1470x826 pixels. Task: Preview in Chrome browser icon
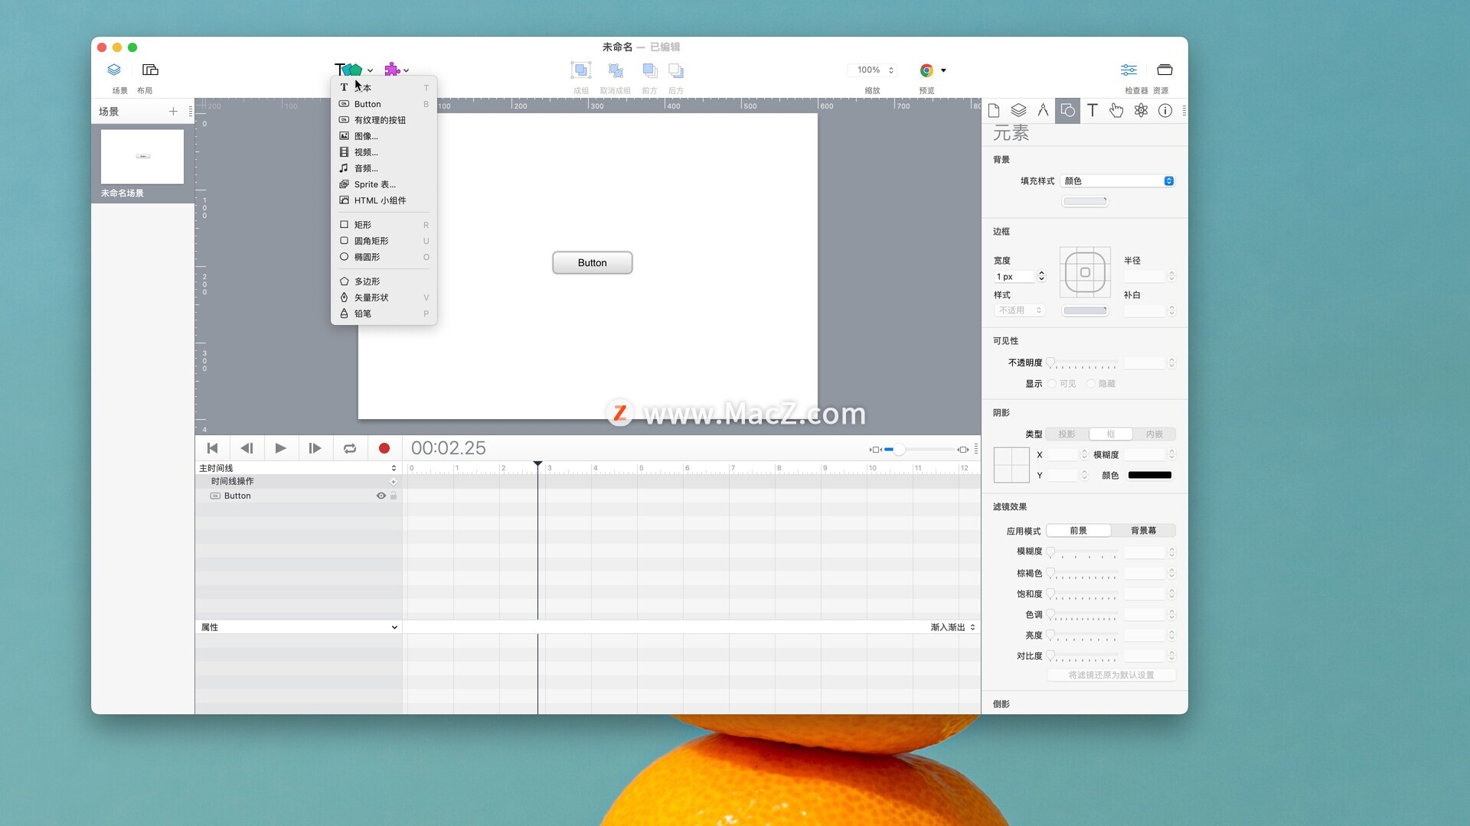tap(926, 70)
